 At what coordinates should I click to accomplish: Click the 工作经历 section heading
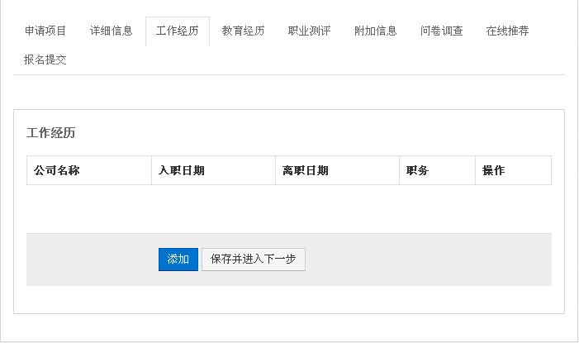[x=50, y=133]
